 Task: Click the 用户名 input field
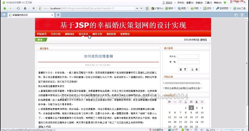[x=188, y=57]
